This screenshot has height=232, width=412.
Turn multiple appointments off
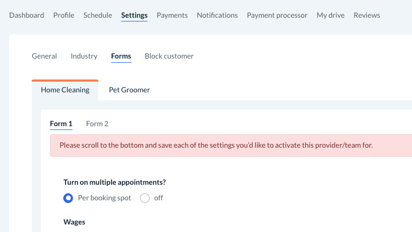[x=145, y=198]
